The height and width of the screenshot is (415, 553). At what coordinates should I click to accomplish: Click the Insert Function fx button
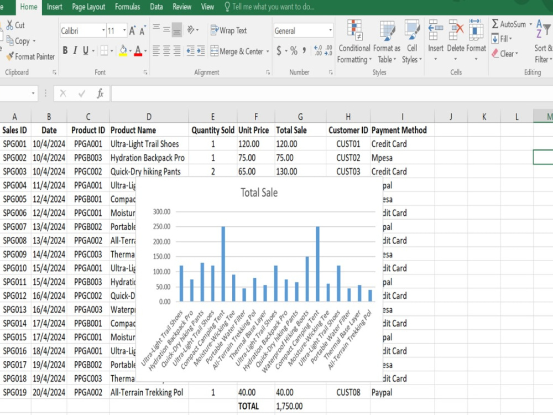(100, 94)
